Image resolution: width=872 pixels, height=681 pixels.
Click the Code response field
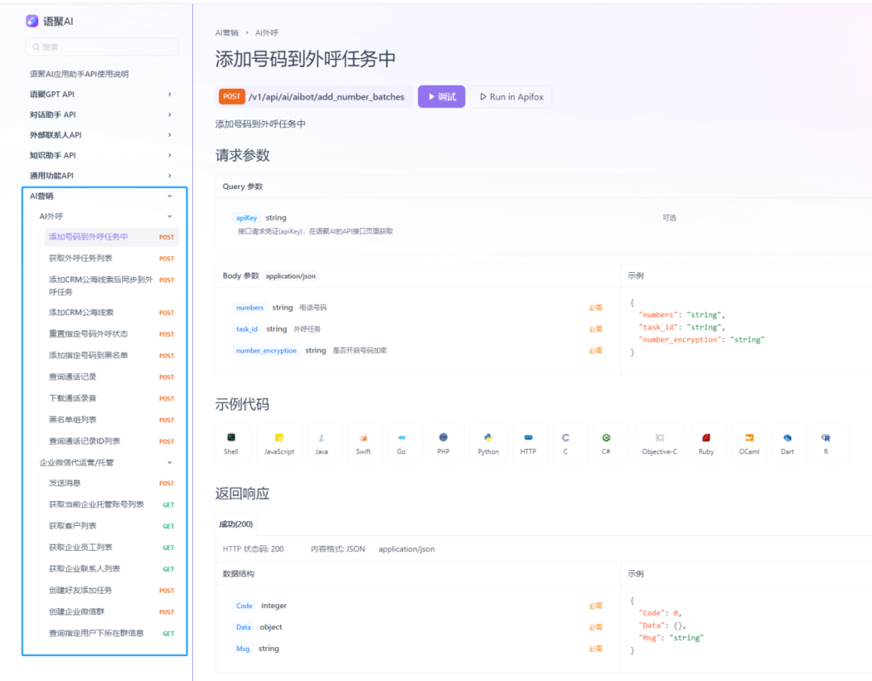coord(244,606)
